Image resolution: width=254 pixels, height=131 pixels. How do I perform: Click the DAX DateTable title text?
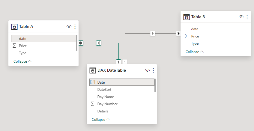pyautogui.click(x=112, y=70)
